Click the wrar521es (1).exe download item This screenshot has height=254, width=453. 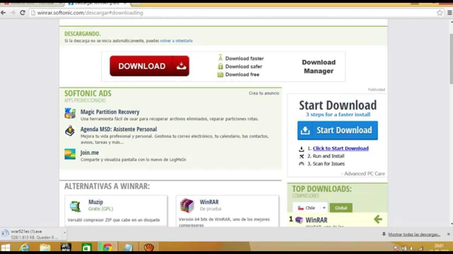tap(34, 234)
